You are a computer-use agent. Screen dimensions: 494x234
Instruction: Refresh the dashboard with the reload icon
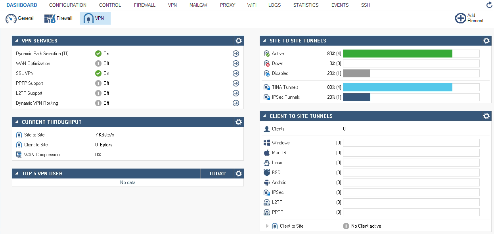489,5
